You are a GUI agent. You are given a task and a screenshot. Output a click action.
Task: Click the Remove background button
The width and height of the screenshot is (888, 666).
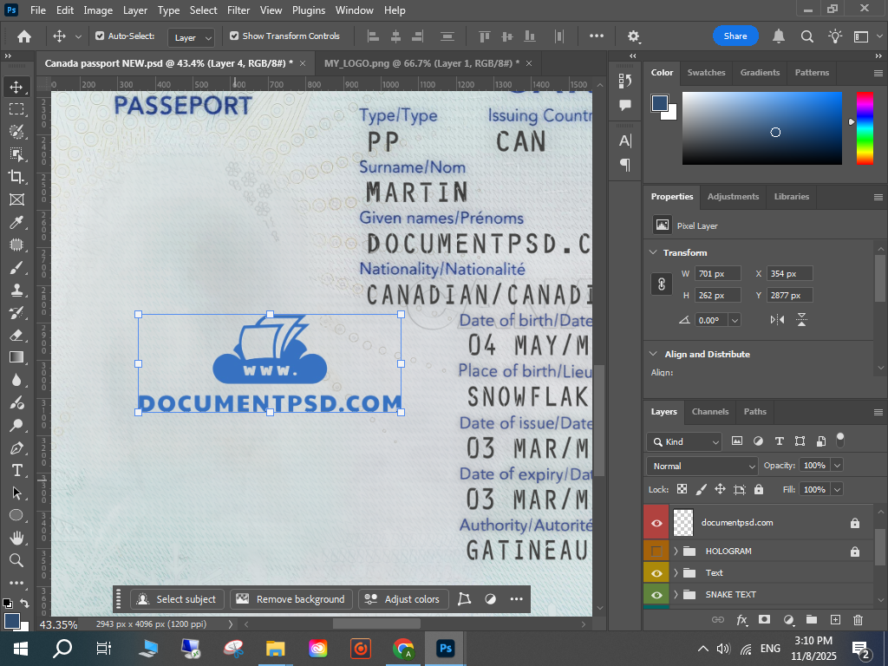(291, 599)
